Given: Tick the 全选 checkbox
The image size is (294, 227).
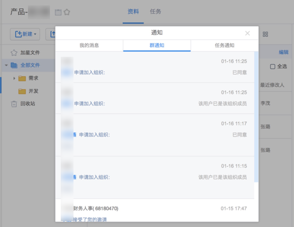Looking at the screenshot, I should 272,67.
